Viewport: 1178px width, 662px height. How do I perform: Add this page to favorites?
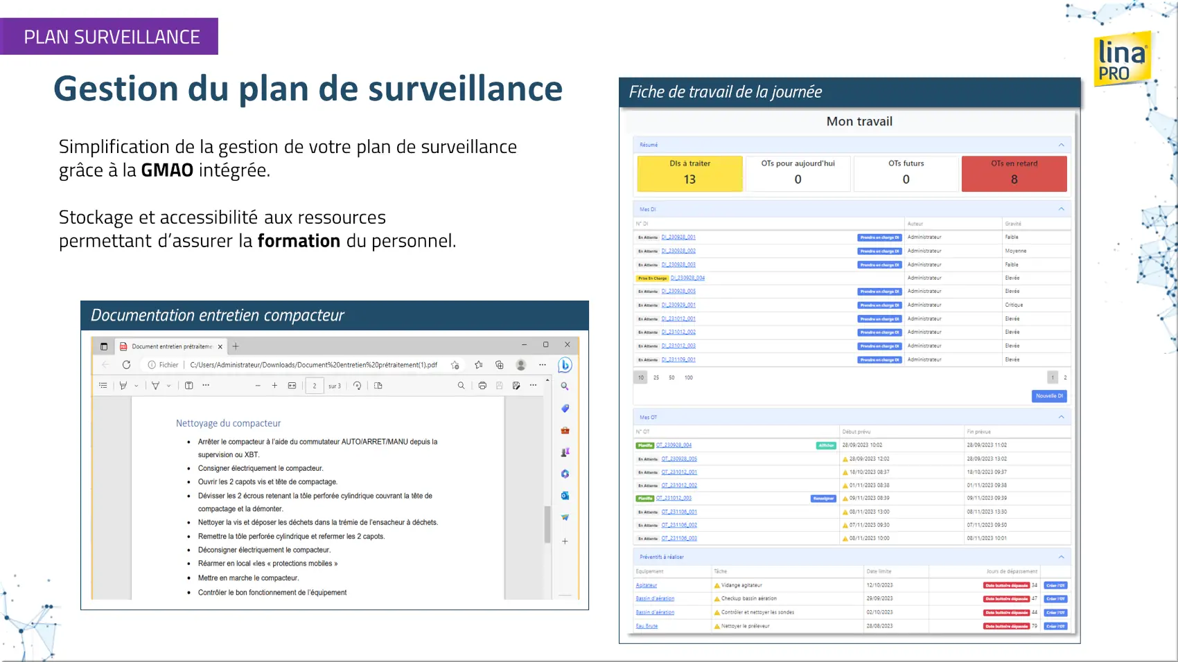coord(455,365)
